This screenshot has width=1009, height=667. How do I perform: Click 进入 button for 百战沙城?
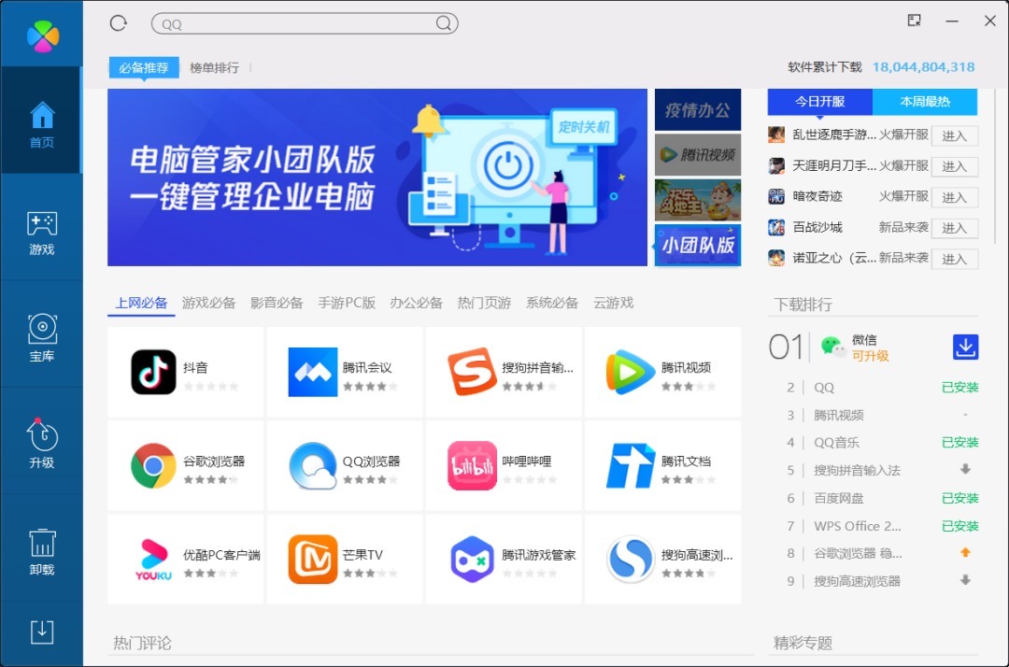(x=954, y=228)
